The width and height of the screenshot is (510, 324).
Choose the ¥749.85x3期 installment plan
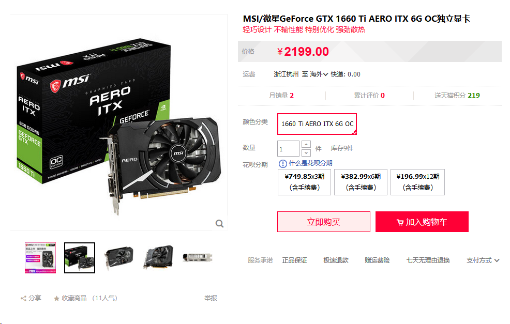tap(305, 182)
